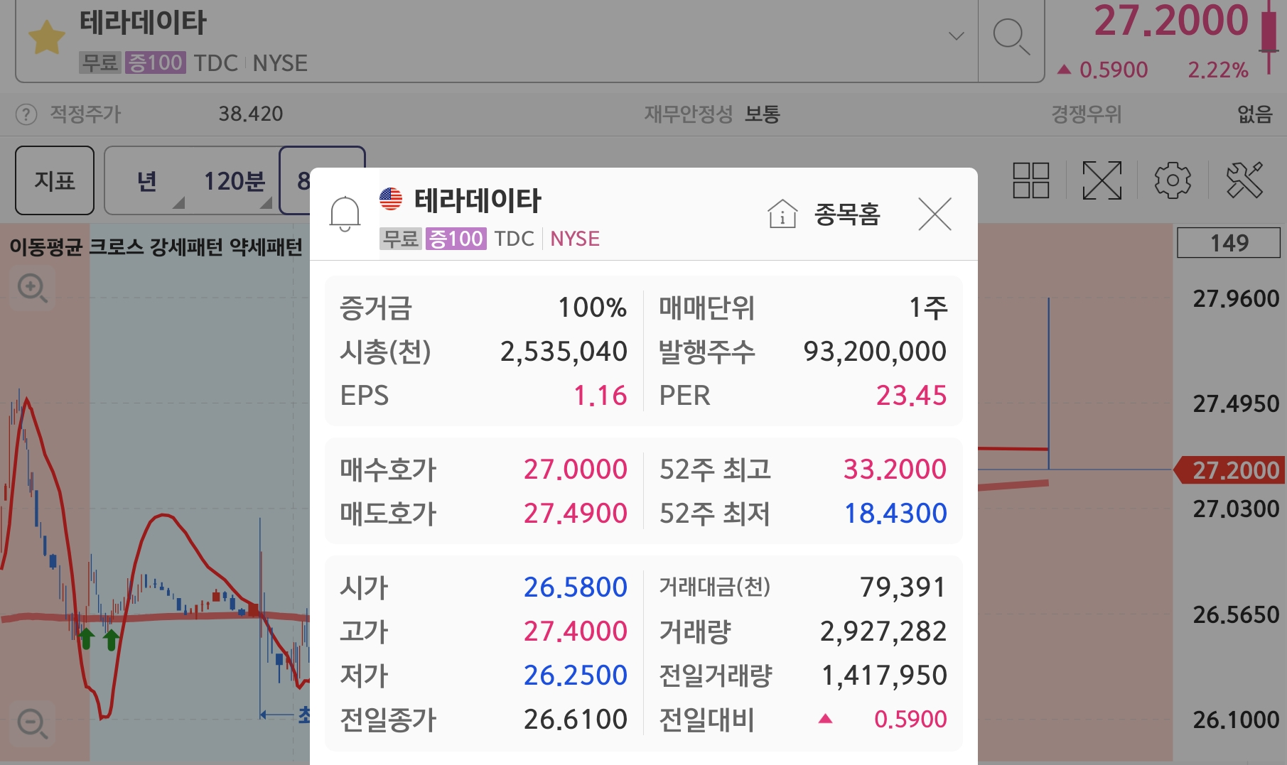Open the multi-chart grid layout icon
This screenshot has height=765, width=1287.
(x=1030, y=180)
